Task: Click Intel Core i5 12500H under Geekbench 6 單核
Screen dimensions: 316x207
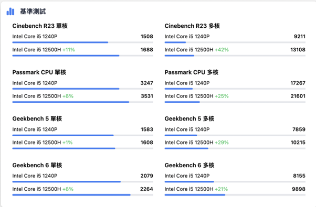Action: [x=36, y=189]
